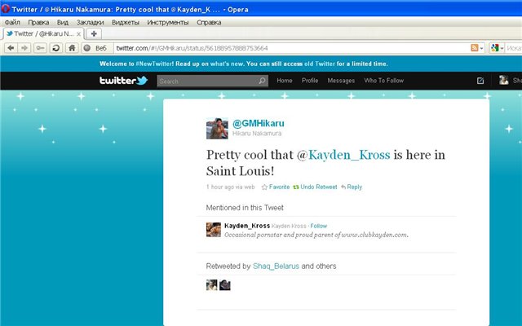
Task: Click the RSS feed icon in address bar
Action: pyautogui.click(x=473, y=48)
